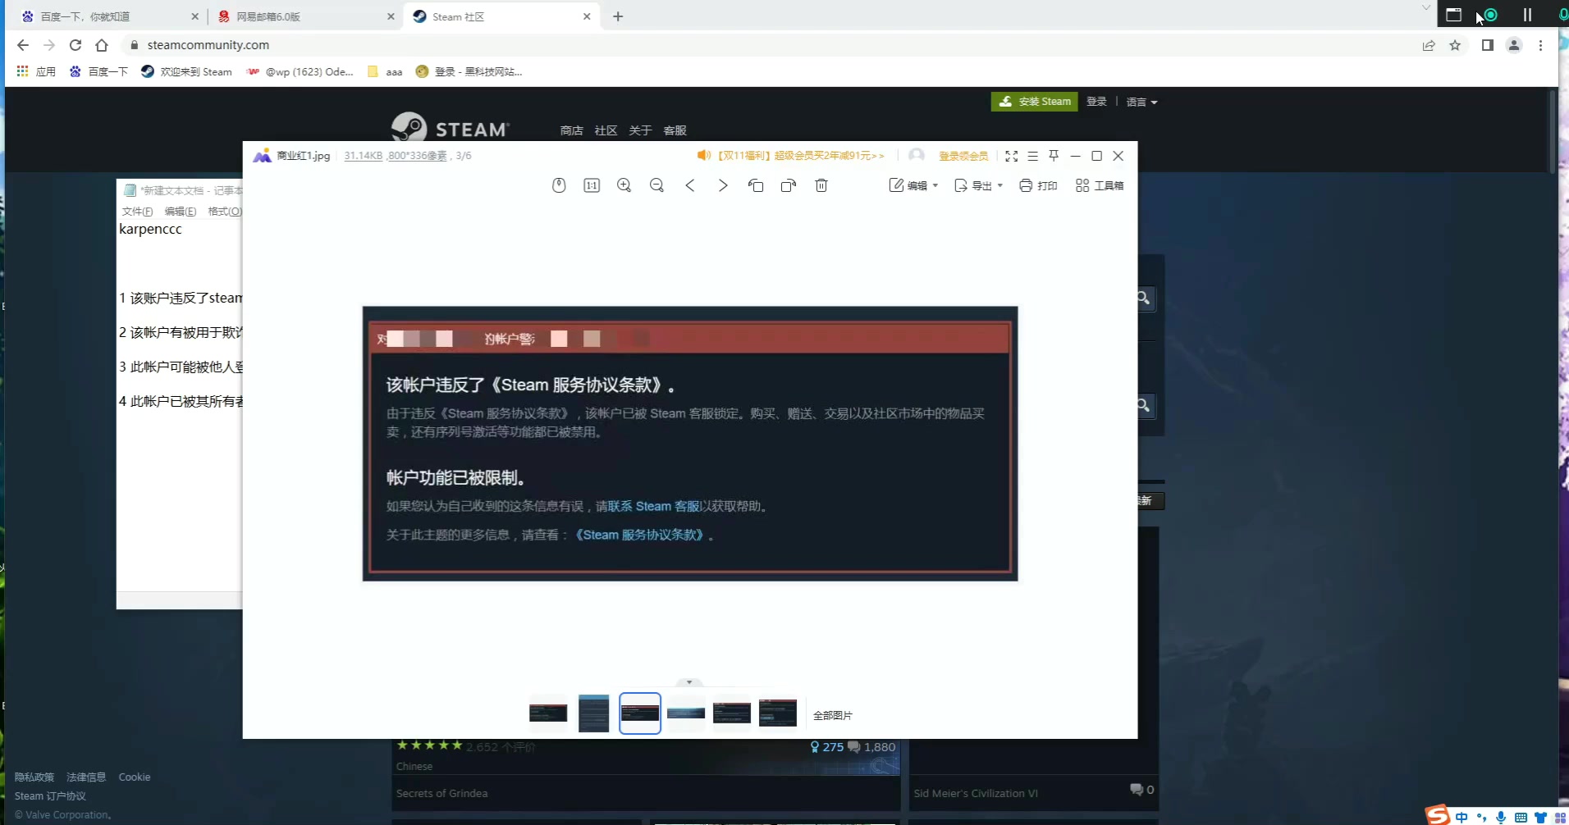Open the 编辑 dropdown in viewer toolbar
This screenshot has height=825, width=1569.
pos(913,185)
